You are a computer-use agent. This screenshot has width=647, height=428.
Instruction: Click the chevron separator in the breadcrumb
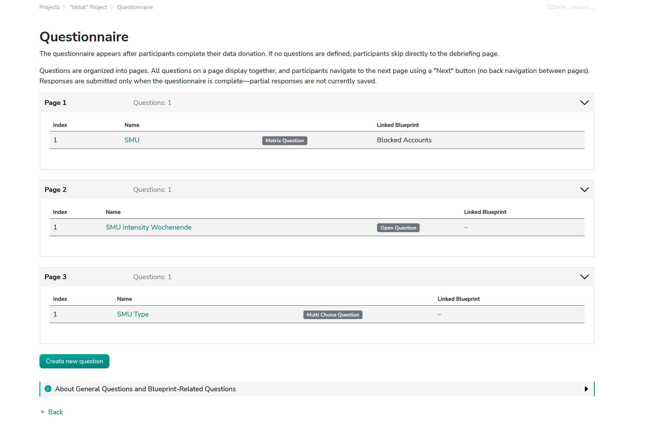coord(64,7)
